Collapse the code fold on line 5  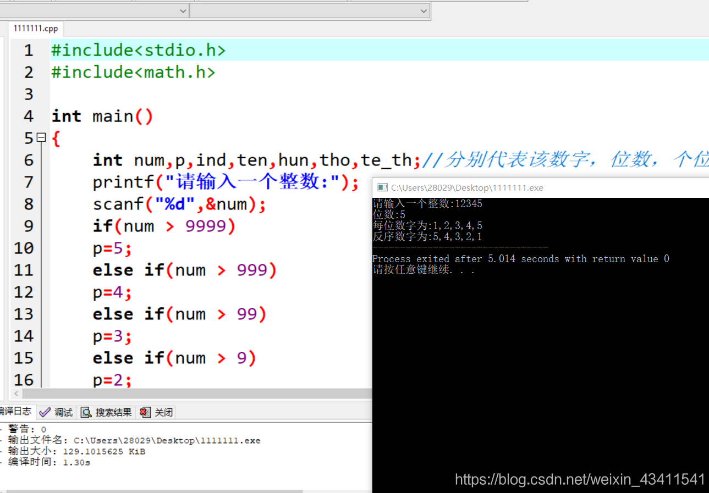(41, 138)
